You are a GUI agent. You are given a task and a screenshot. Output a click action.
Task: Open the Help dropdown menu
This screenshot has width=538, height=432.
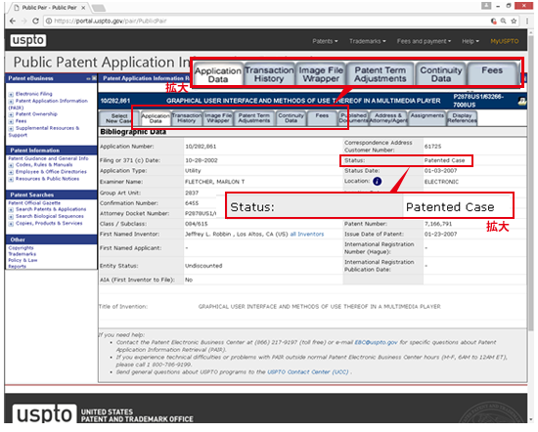(471, 41)
